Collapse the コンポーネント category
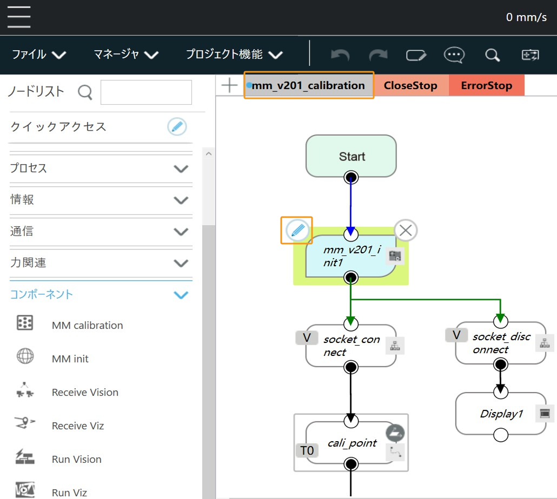 tap(101, 295)
